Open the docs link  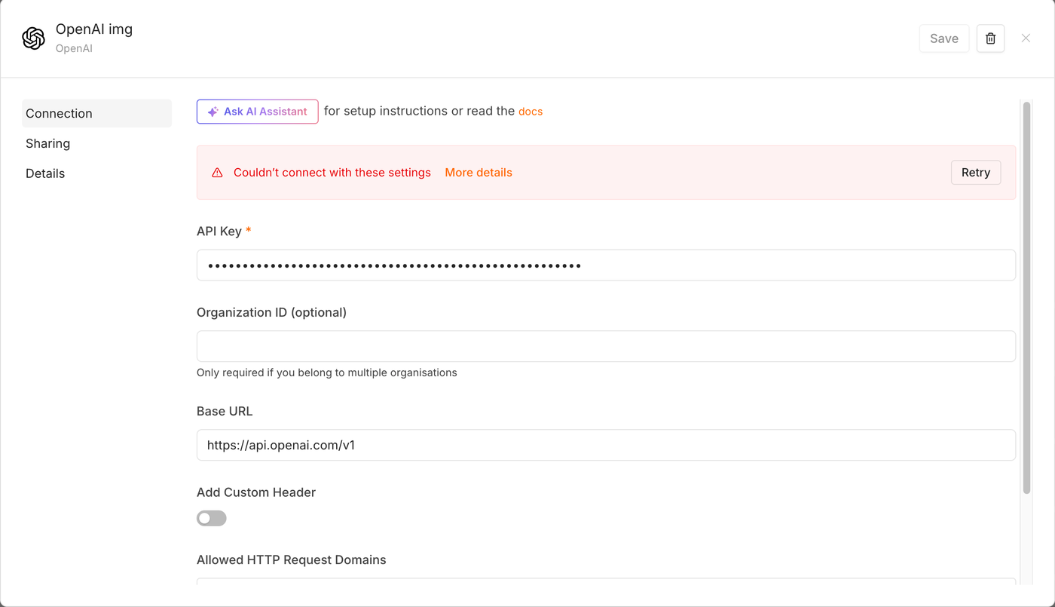(x=531, y=112)
